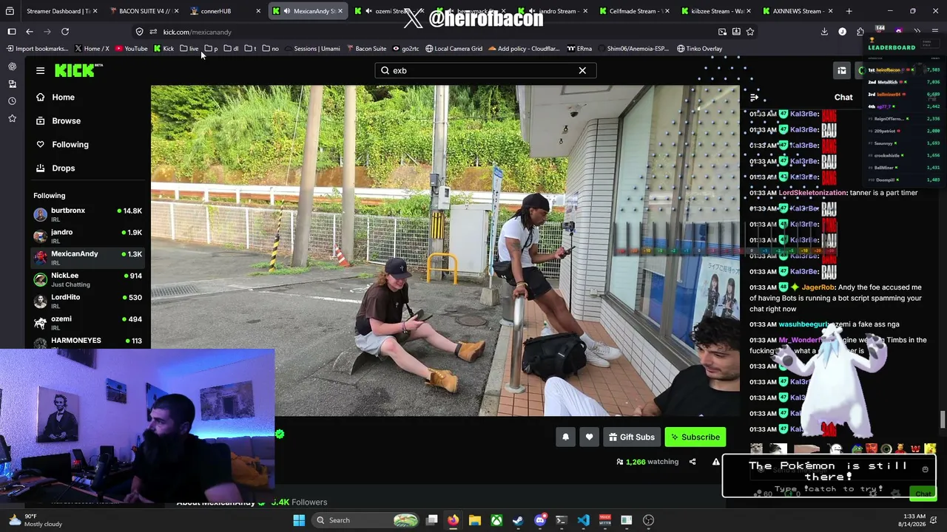Click the Kick logo
This screenshot has width=947, height=532.
[78, 70]
